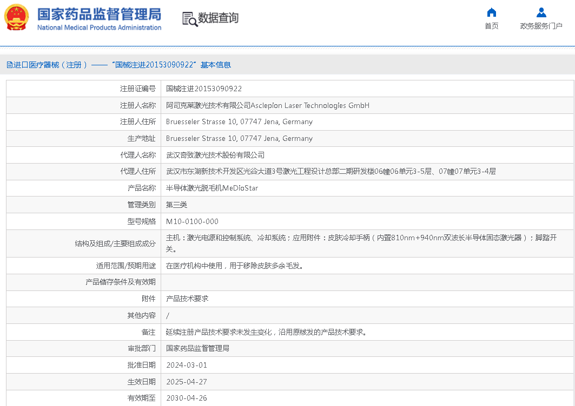Image resolution: width=575 pixels, height=406 pixels.
Task: Click the 其他内容 row label
Action: [x=142, y=316]
